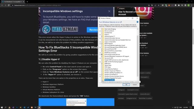Bookmark this page with star icon
The image size is (194, 109).
pyautogui.click(x=159, y=5)
